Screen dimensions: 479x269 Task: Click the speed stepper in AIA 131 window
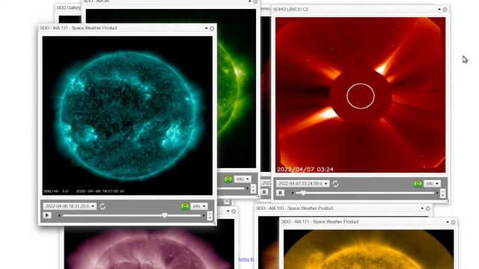210,216
